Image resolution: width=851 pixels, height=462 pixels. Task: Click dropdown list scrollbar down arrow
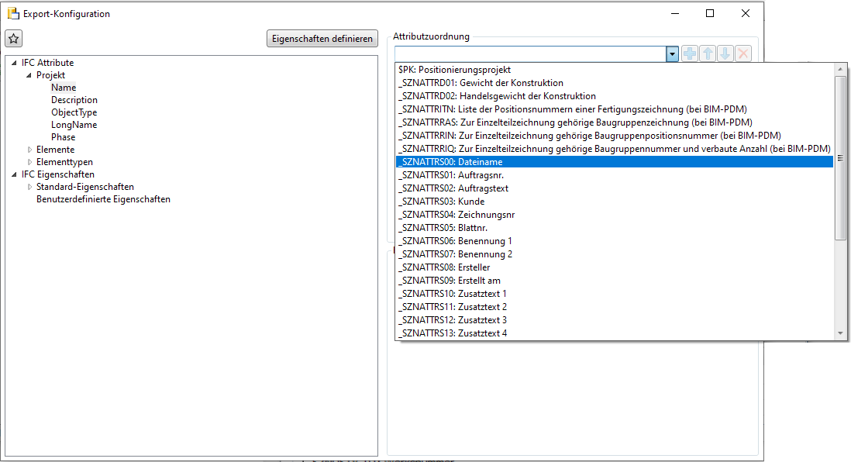click(x=840, y=334)
